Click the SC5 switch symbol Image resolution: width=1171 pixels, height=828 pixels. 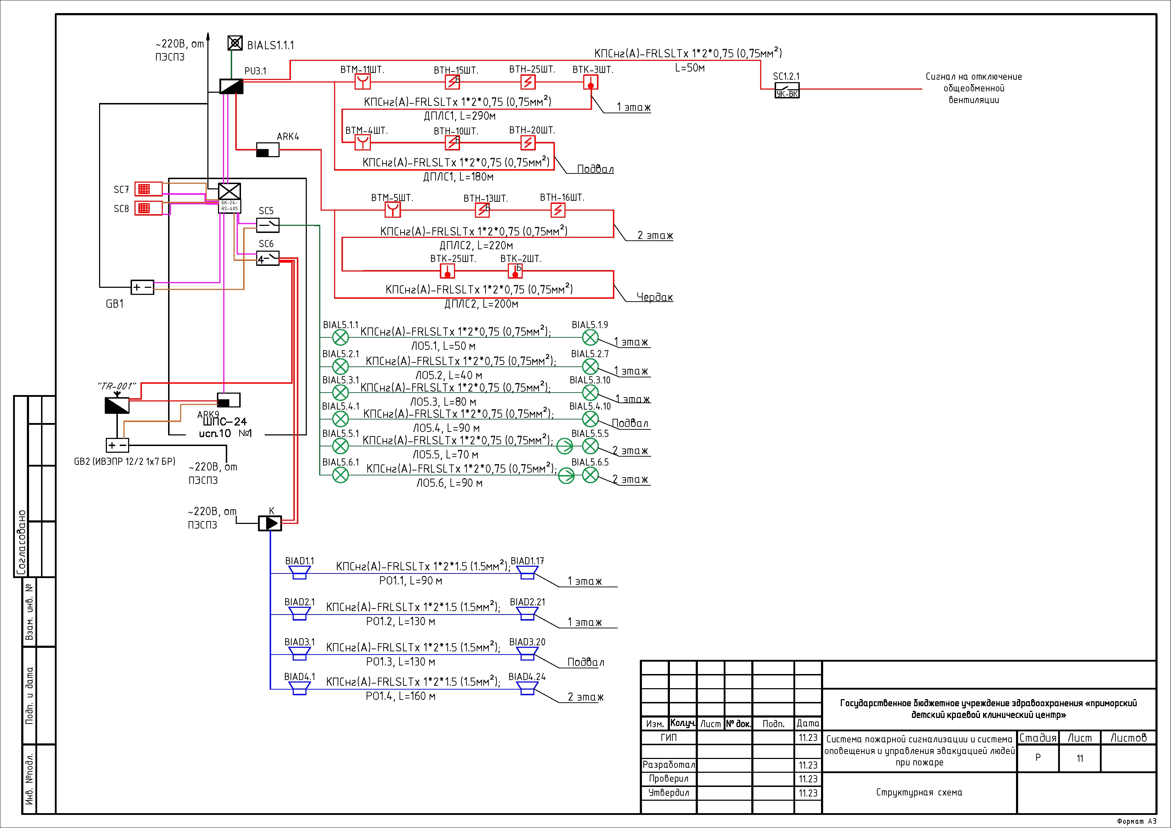(268, 225)
